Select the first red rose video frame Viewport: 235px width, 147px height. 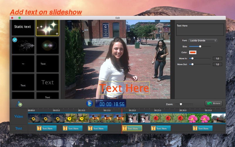(x=156, y=118)
